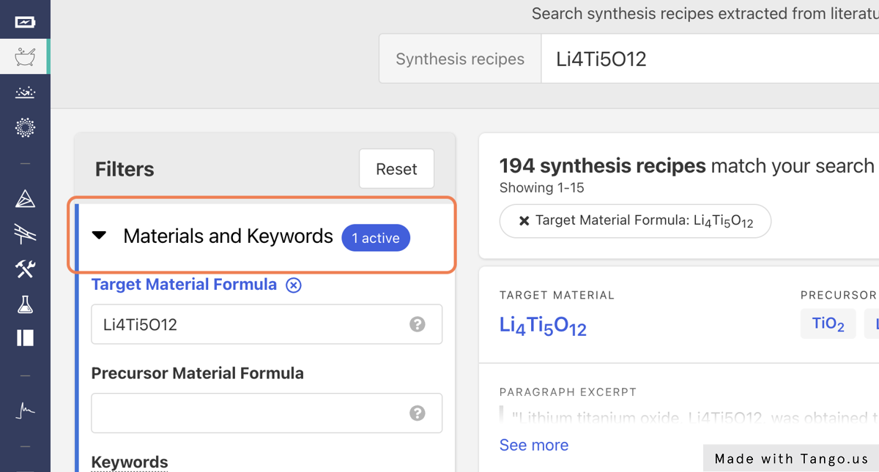
Task: Remove the Target Material Formula filter chip
Action: tap(524, 221)
